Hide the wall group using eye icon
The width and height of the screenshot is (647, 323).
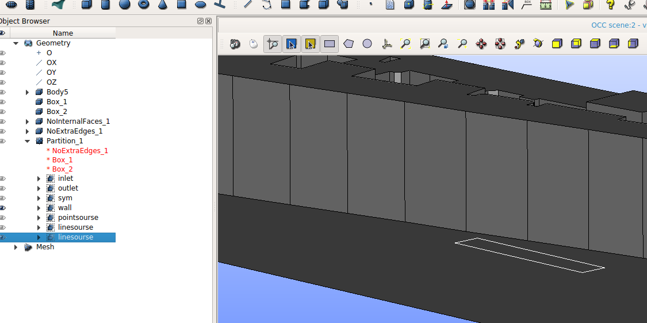(3, 208)
